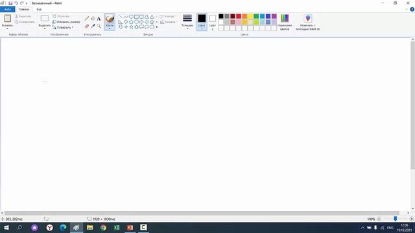Open the shape Fill (Заливка) dropdown
The width and height of the screenshot is (415, 233).
pos(169,22)
